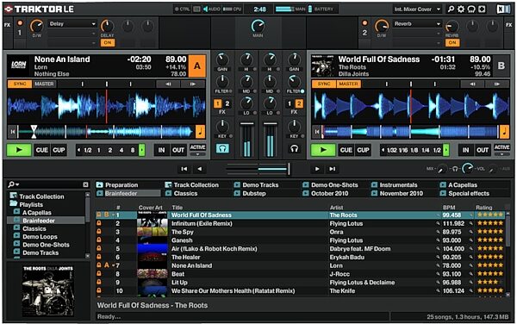Open the Int. Mixer Cover layout dropdown

417,9
